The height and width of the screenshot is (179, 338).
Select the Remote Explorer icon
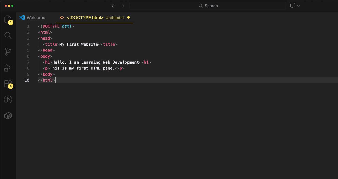coord(8,100)
